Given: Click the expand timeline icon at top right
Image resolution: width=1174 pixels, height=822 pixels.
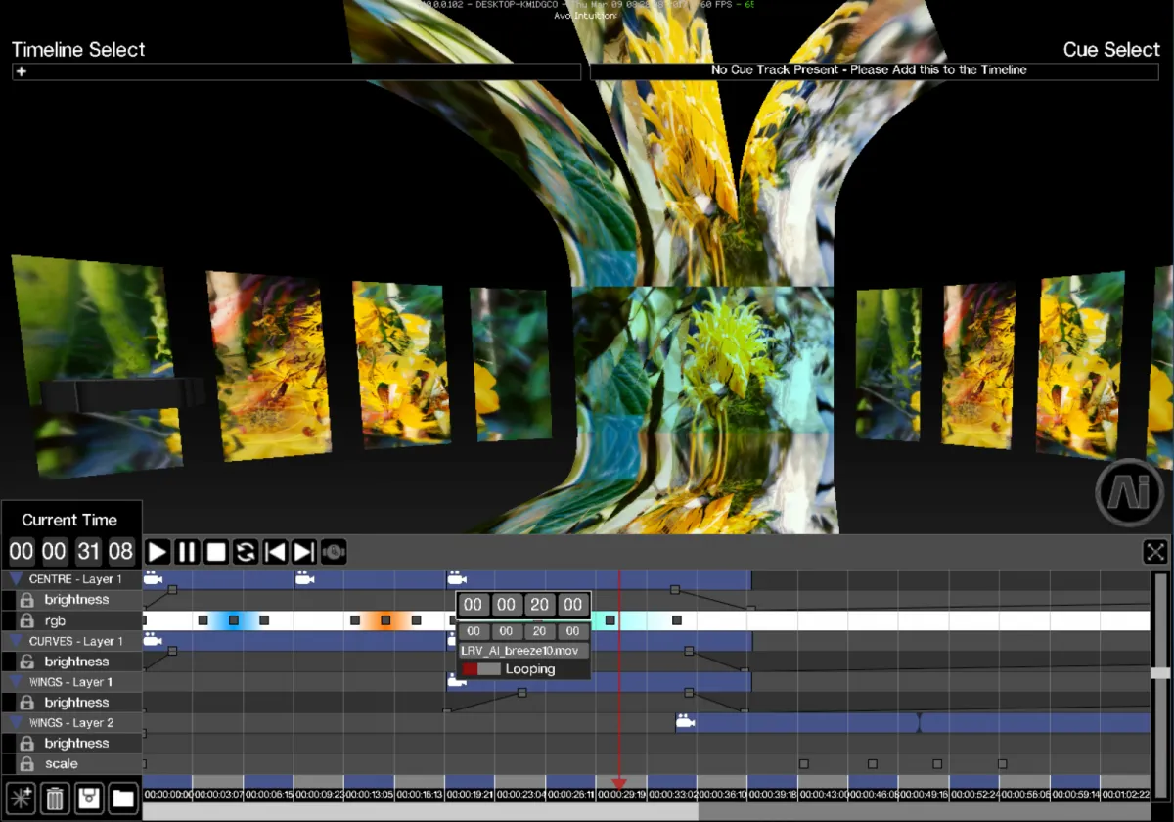Looking at the screenshot, I should pos(1155,552).
